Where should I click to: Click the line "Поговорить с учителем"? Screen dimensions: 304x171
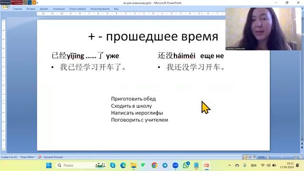pos(140,120)
